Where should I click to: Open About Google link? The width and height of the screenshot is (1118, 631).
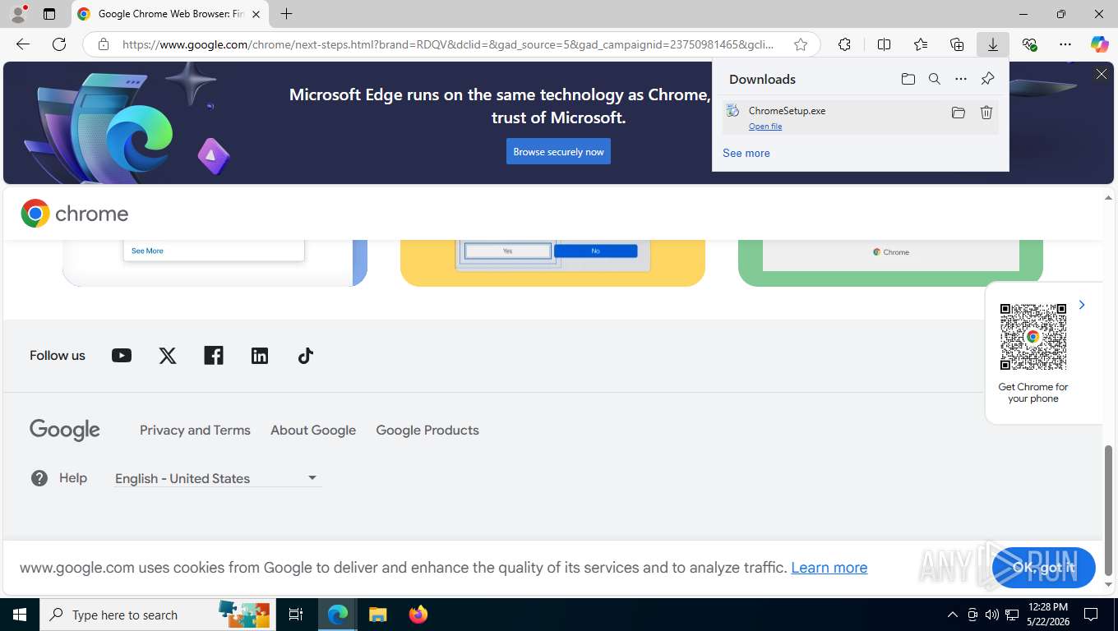tap(313, 430)
